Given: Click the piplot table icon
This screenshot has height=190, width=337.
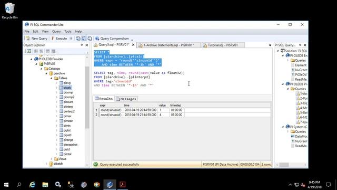Looking at the screenshot, I should click(x=61, y=130).
